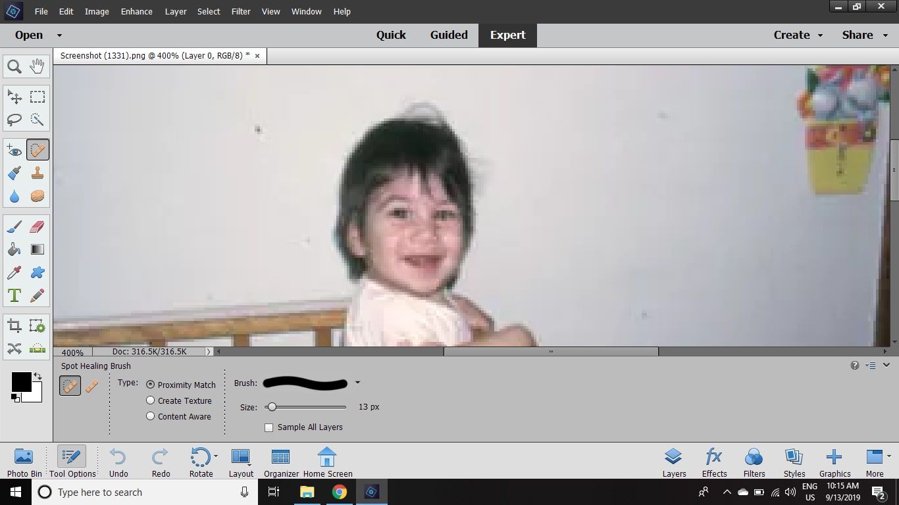899x505 pixels.
Task: Select Create Texture type
Action: click(150, 400)
